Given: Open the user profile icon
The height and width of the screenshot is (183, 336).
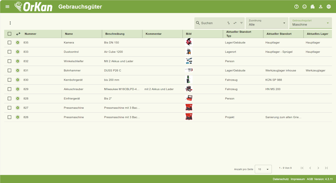Looking at the screenshot, I should coord(321,7).
